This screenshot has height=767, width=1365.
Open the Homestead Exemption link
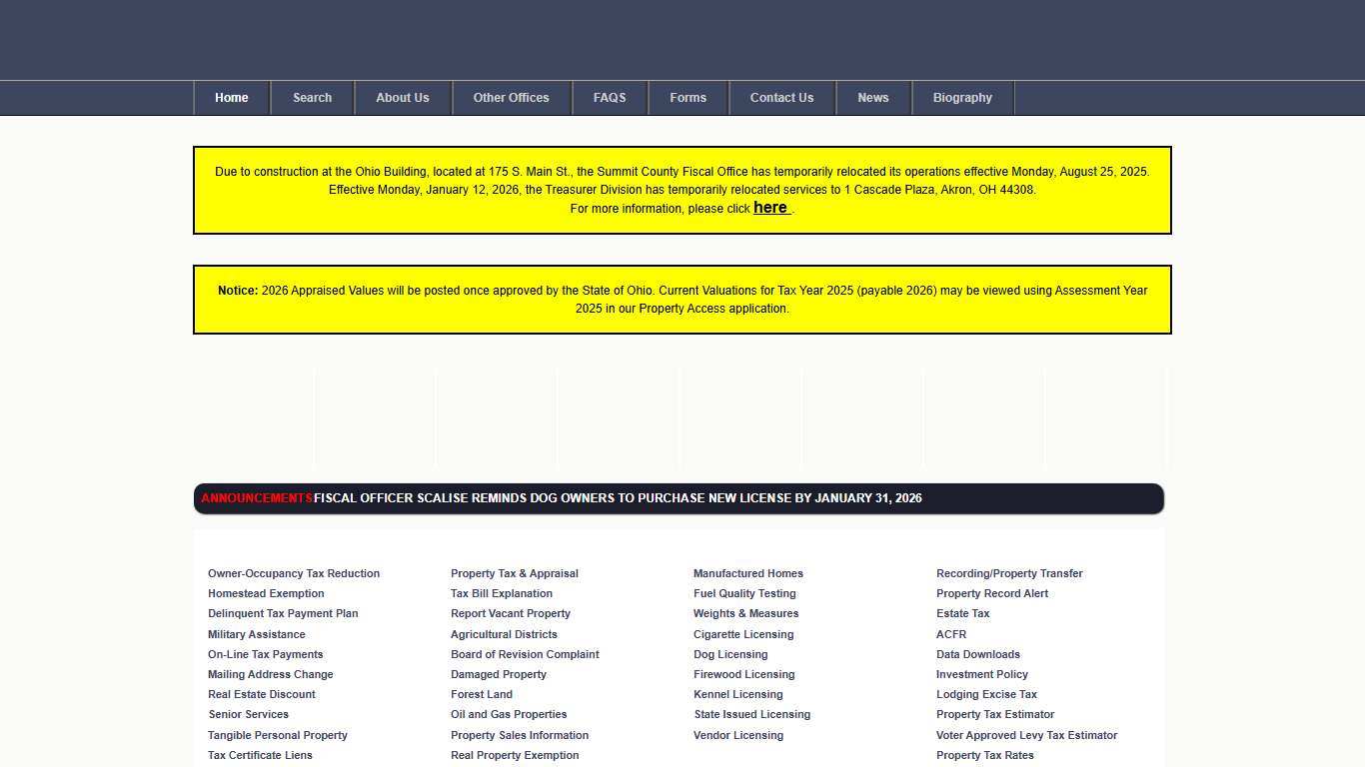click(x=266, y=593)
